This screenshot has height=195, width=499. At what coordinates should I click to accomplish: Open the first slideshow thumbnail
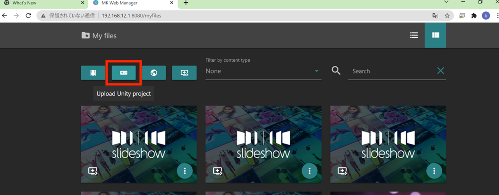pos(139,144)
